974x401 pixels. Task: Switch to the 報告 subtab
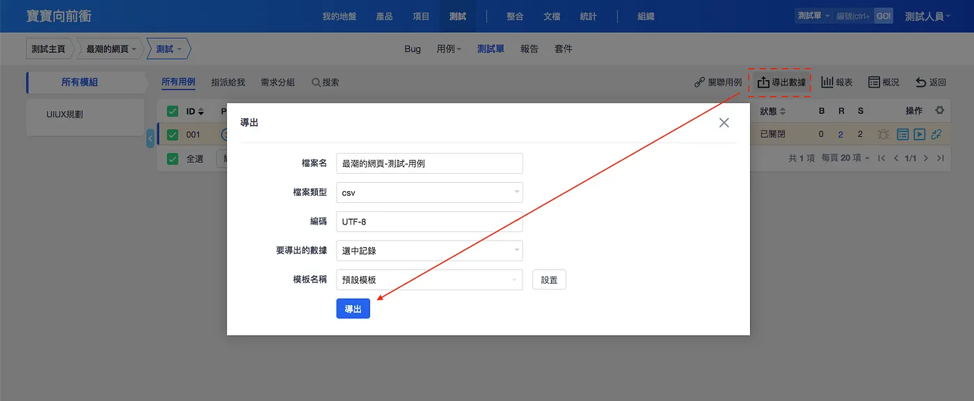coord(529,49)
